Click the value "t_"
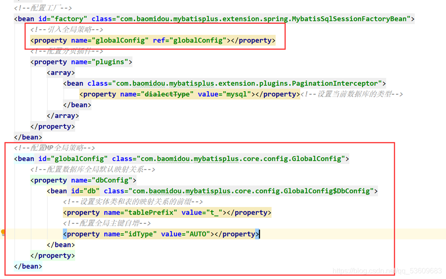Image resolution: width=446 pixels, height=279 pixels. tap(214, 212)
